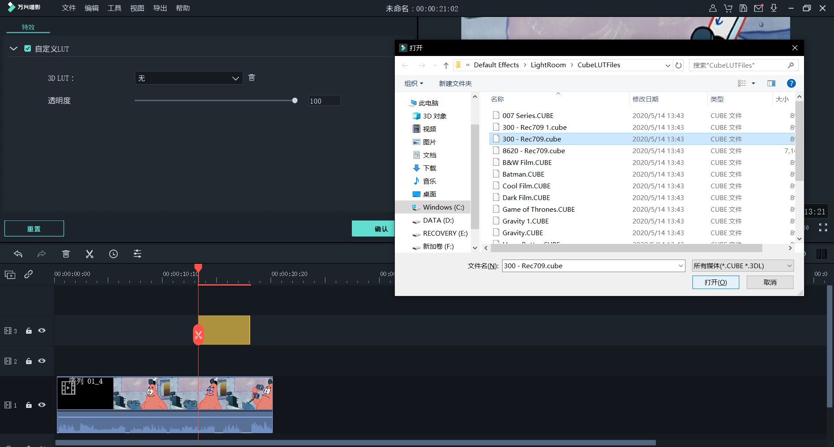Open the 3D LUT dropdown
The image size is (834, 447).
(189, 78)
